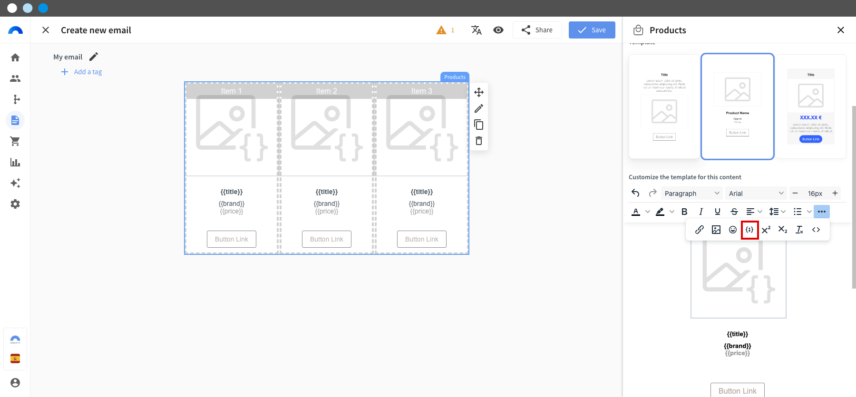Open the Contacts people icon
The image size is (856, 397).
(x=15, y=78)
